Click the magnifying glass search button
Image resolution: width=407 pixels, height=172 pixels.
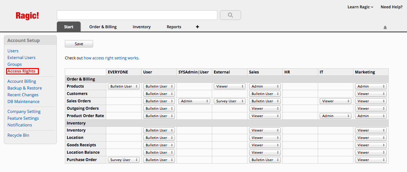tap(230, 15)
